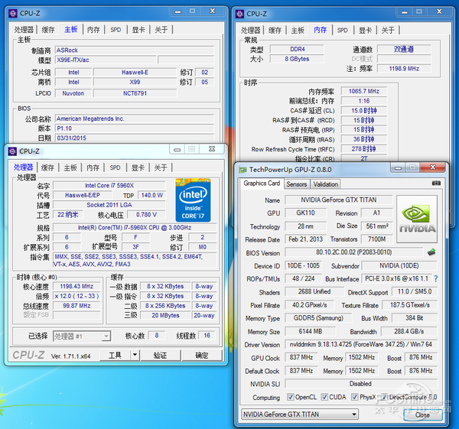Click the GPU-Z screenshot camera icon
The width and height of the screenshot is (459, 429).
(437, 184)
